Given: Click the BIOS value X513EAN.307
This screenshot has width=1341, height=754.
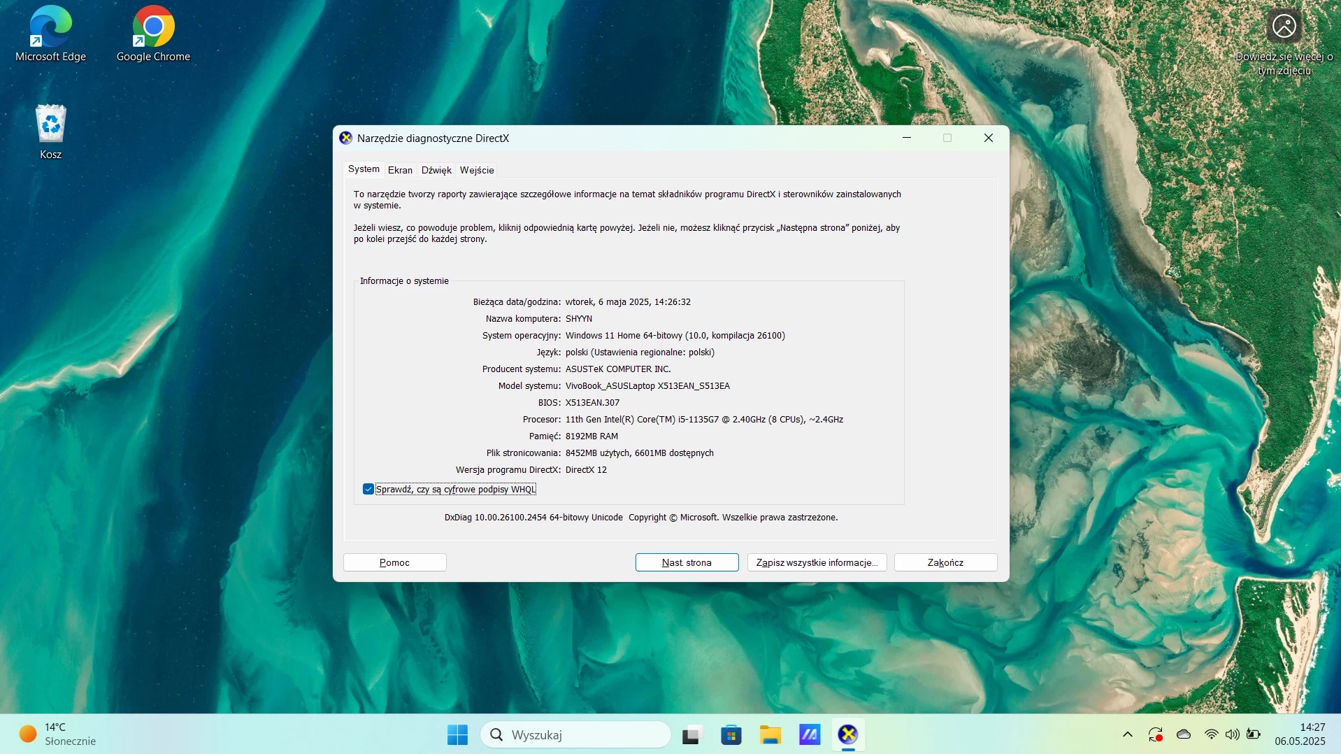Looking at the screenshot, I should pyautogui.click(x=593, y=403).
